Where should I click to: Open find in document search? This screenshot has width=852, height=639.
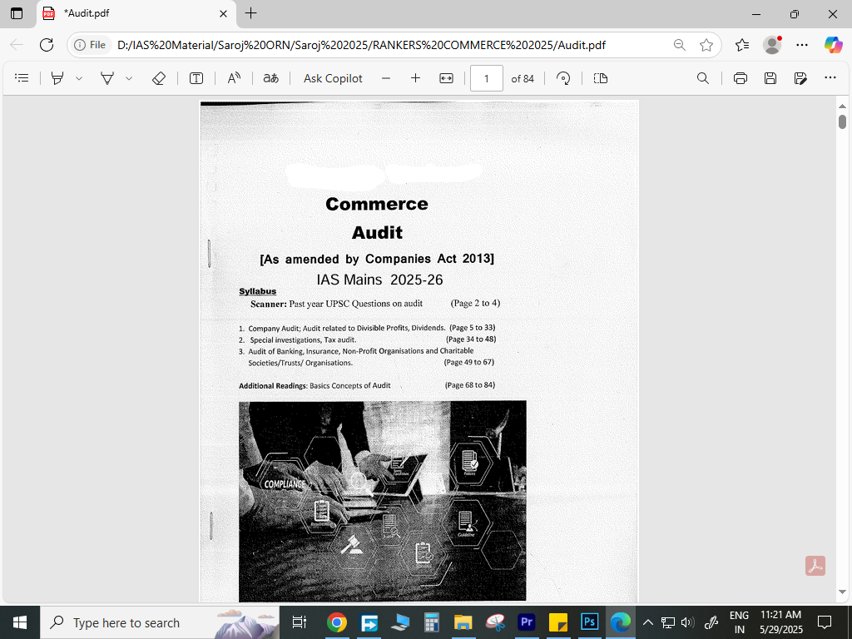[703, 78]
